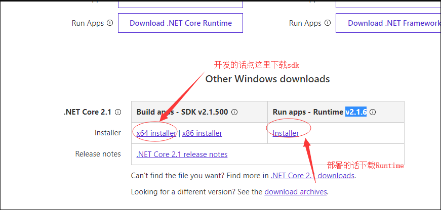Image resolution: width=441 pixels, height=210 pixels.
Task: Open the x64 installer link
Action: pos(156,133)
